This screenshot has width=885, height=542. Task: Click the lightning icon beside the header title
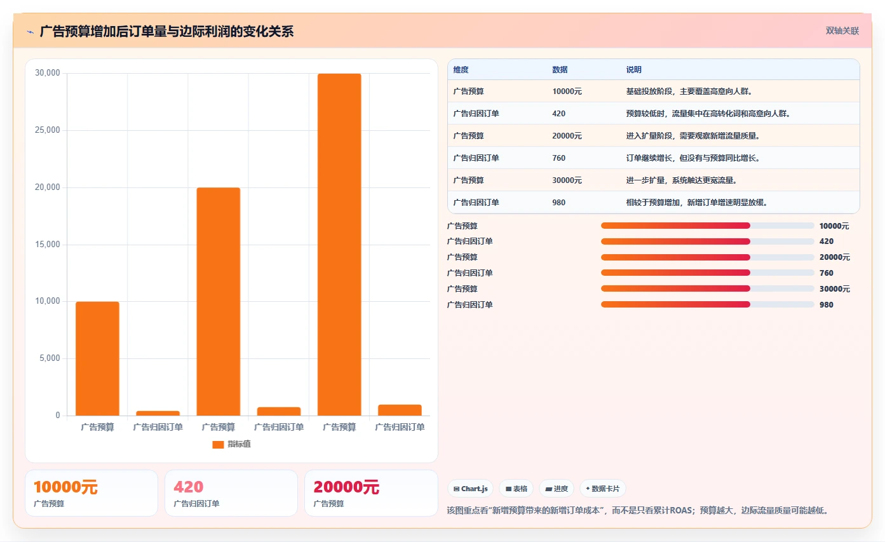[x=30, y=31]
